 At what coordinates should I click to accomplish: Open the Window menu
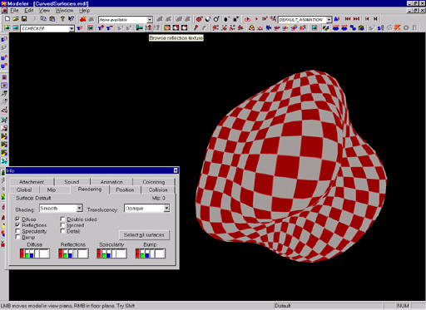(64, 11)
